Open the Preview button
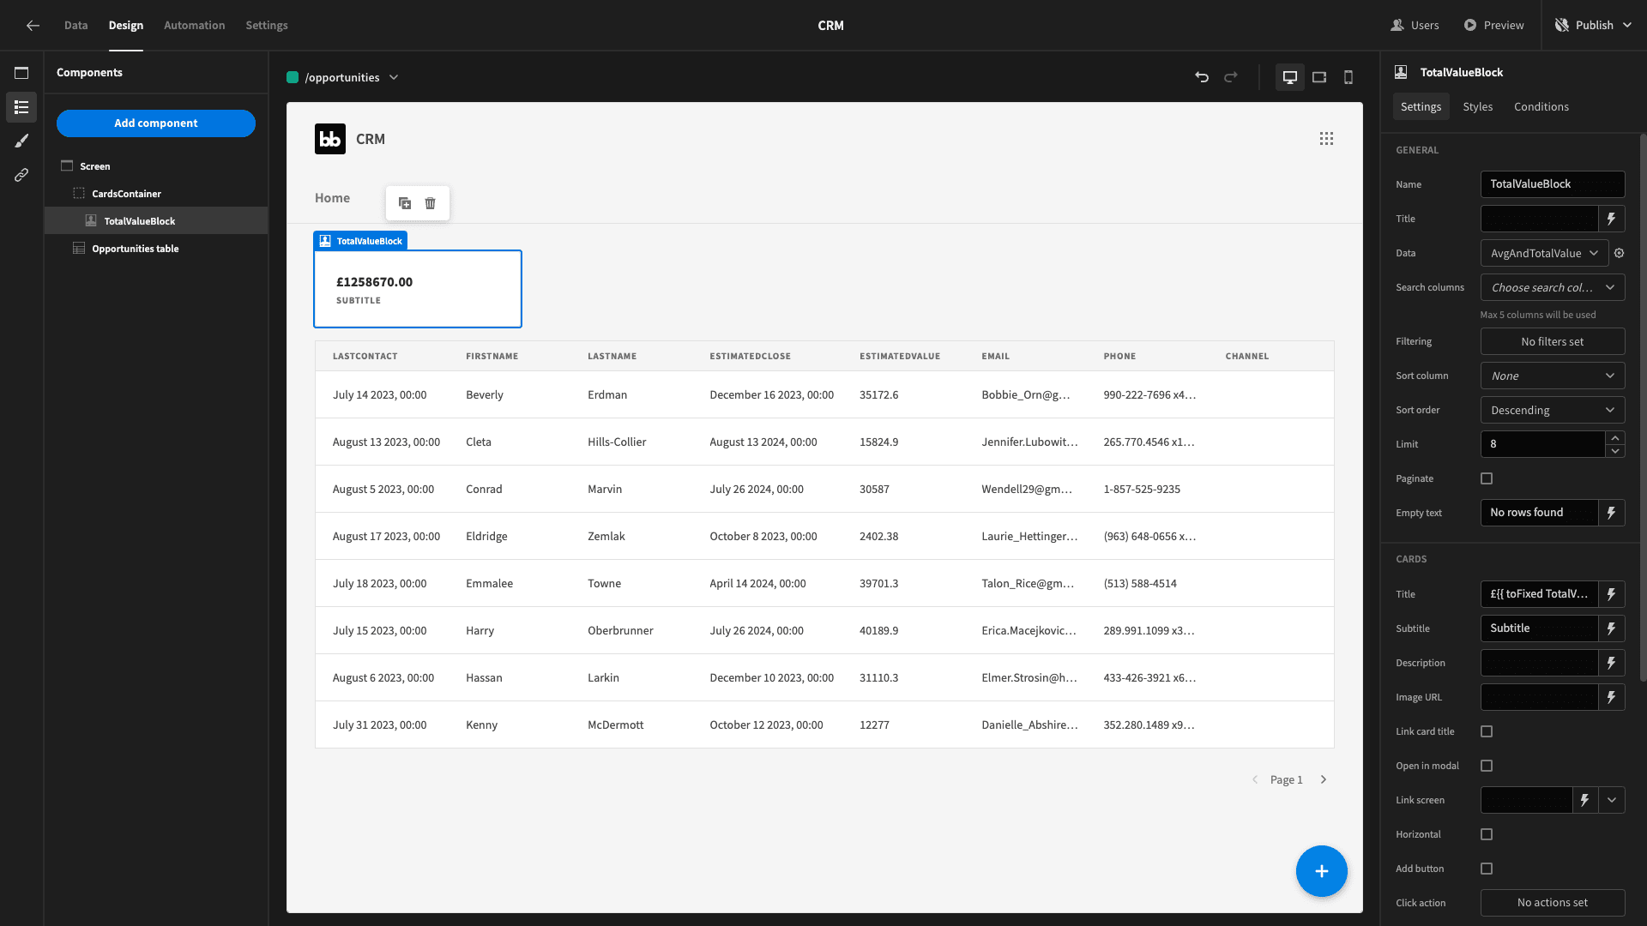Viewport: 1647px width, 926px height. (x=1493, y=26)
